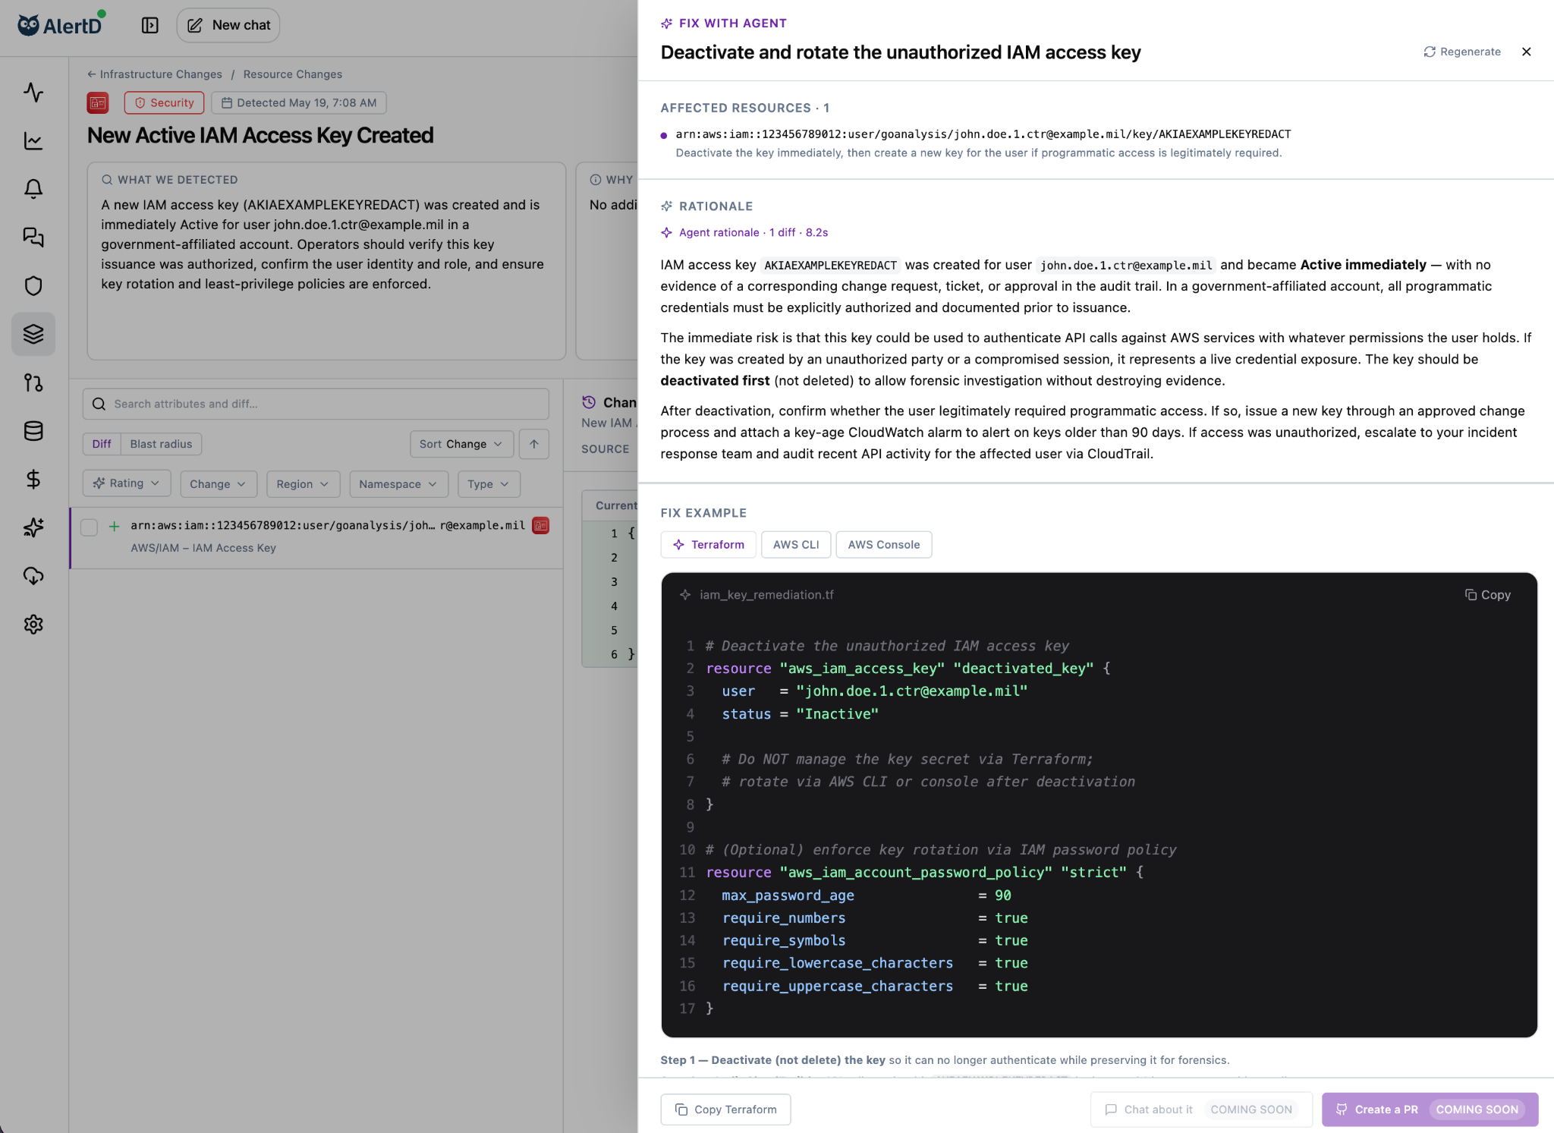Close the Fix with Agent panel

(x=1527, y=52)
